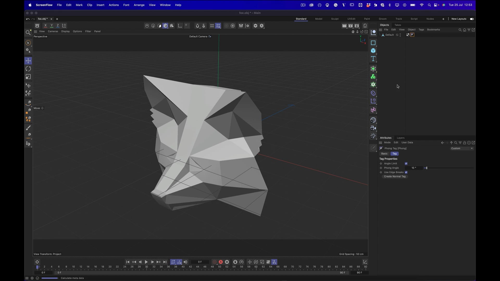
Task: Open the Model mode icon in the right sidebar
Action: tap(373, 51)
